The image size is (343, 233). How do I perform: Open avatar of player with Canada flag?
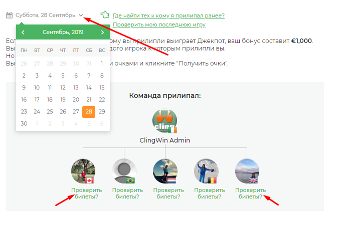83,171
